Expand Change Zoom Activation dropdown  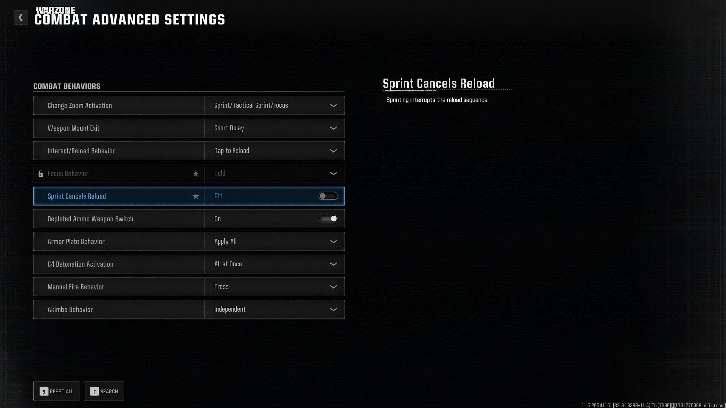333,105
